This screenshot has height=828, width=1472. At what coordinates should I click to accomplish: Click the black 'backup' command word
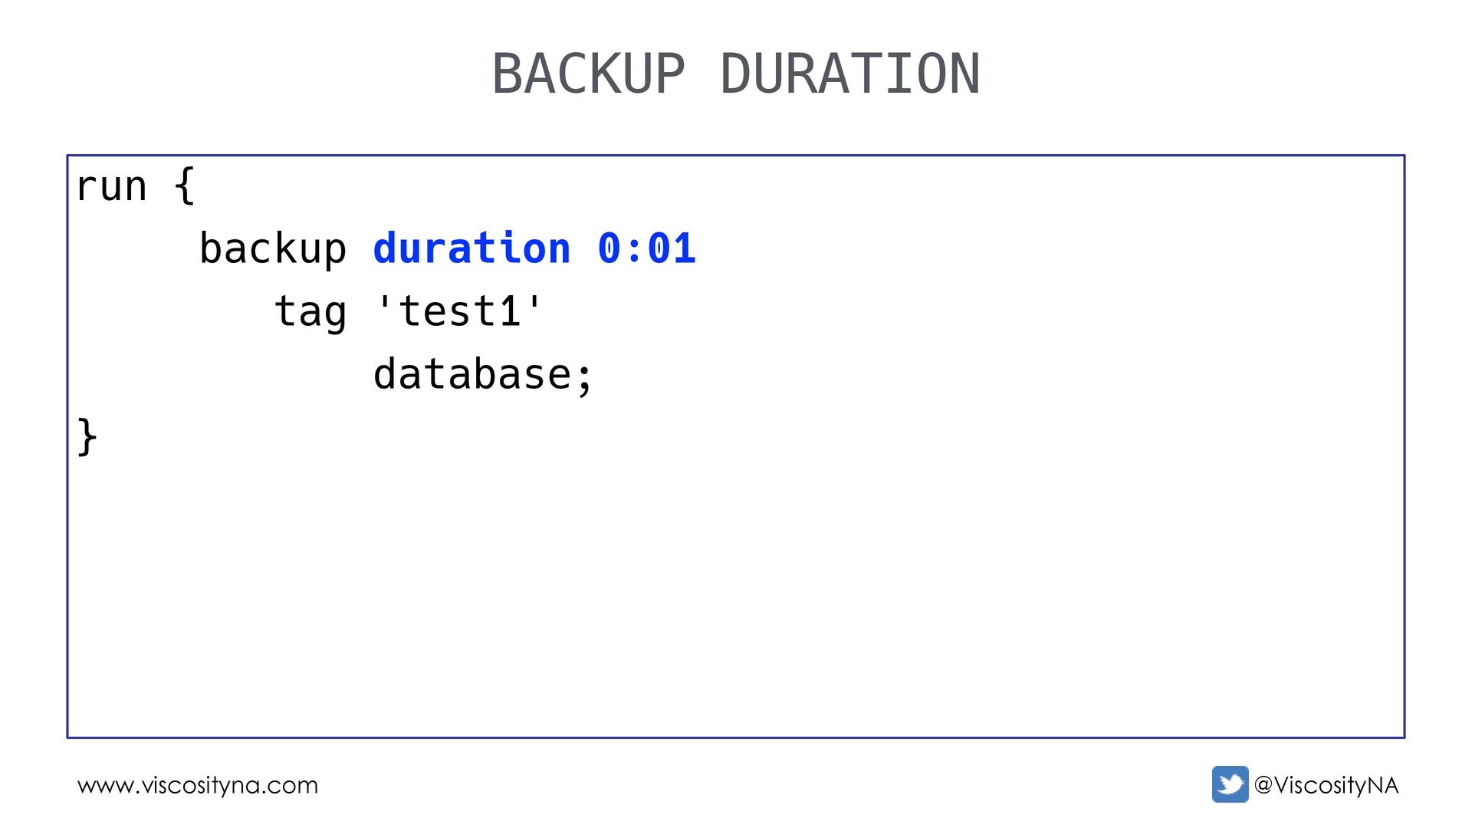tap(273, 249)
